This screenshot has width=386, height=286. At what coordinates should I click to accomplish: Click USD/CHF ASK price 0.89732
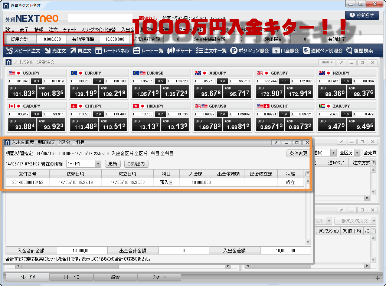[x=299, y=125]
